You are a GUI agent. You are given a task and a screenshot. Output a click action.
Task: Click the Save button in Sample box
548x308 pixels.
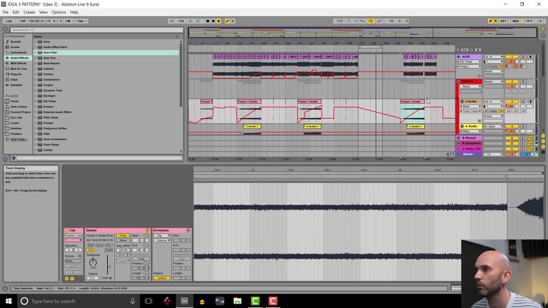(99, 245)
